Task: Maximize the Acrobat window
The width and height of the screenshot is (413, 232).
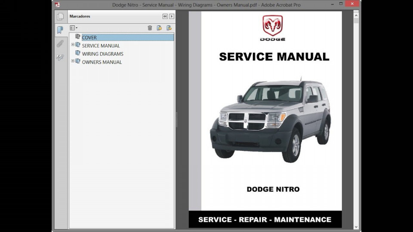Action: 341,4
